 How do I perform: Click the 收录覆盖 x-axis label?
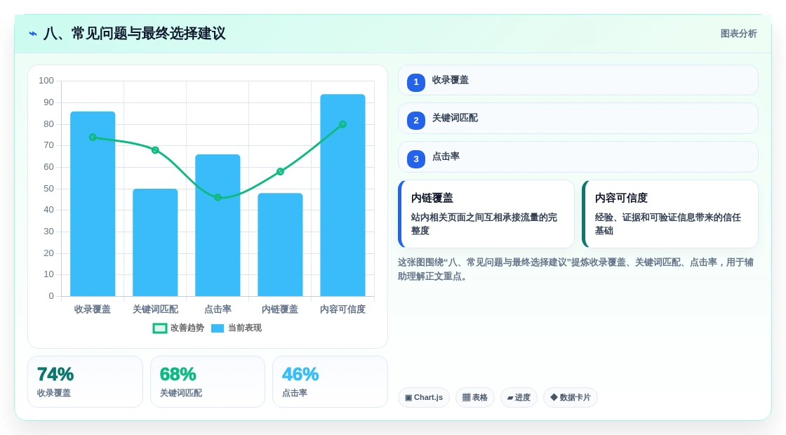coord(93,309)
